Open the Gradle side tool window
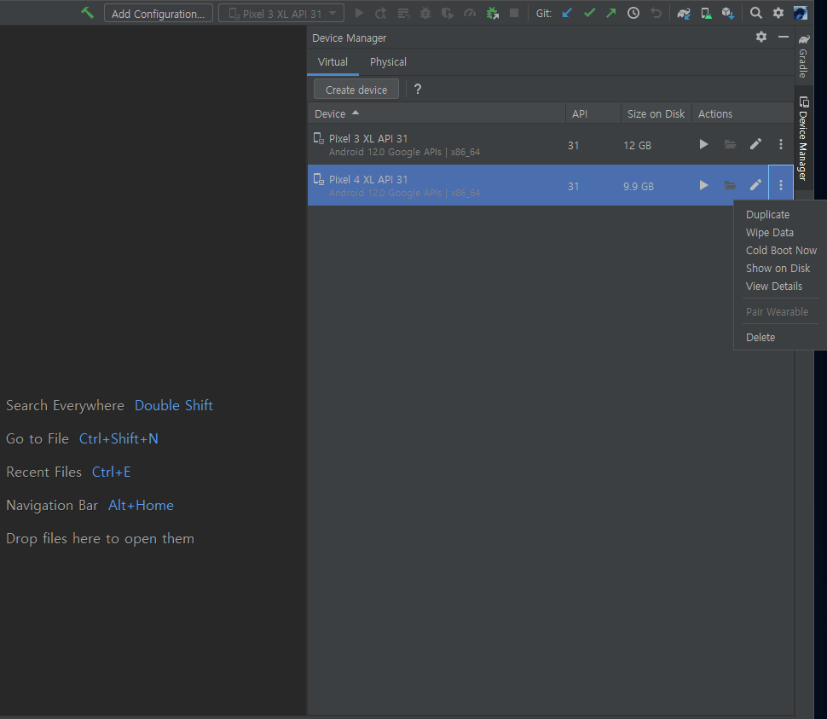This screenshot has width=827, height=719. point(803,56)
